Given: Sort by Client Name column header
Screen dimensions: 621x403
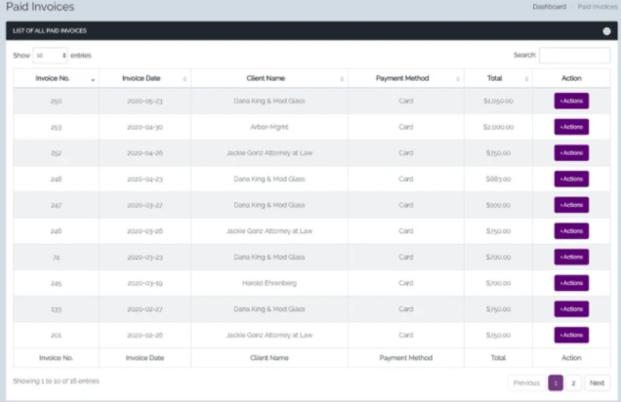Looking at the screenshot, I should 269,78.
